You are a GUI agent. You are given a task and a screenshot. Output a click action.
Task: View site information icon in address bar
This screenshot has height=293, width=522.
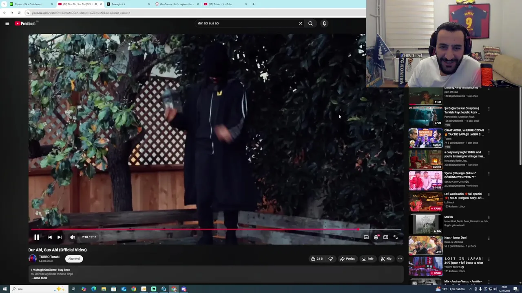click(x=28, y=13)
